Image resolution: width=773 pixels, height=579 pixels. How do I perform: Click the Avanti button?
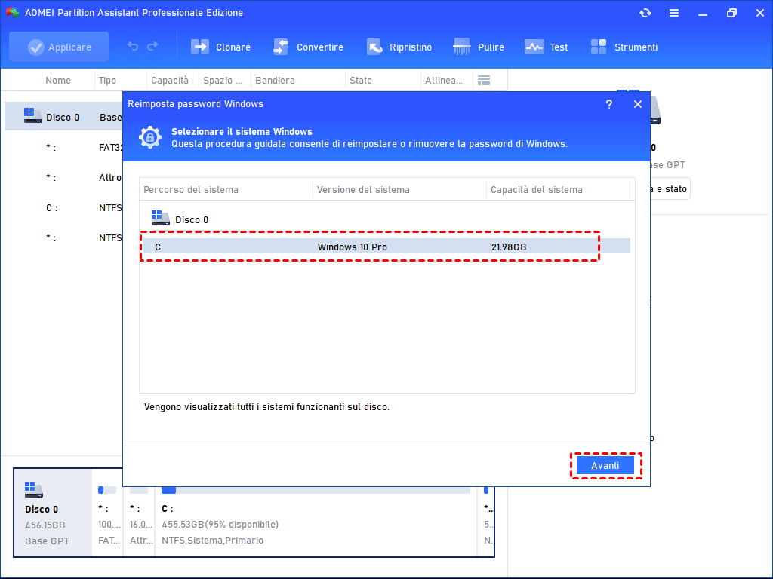point(605,465)
